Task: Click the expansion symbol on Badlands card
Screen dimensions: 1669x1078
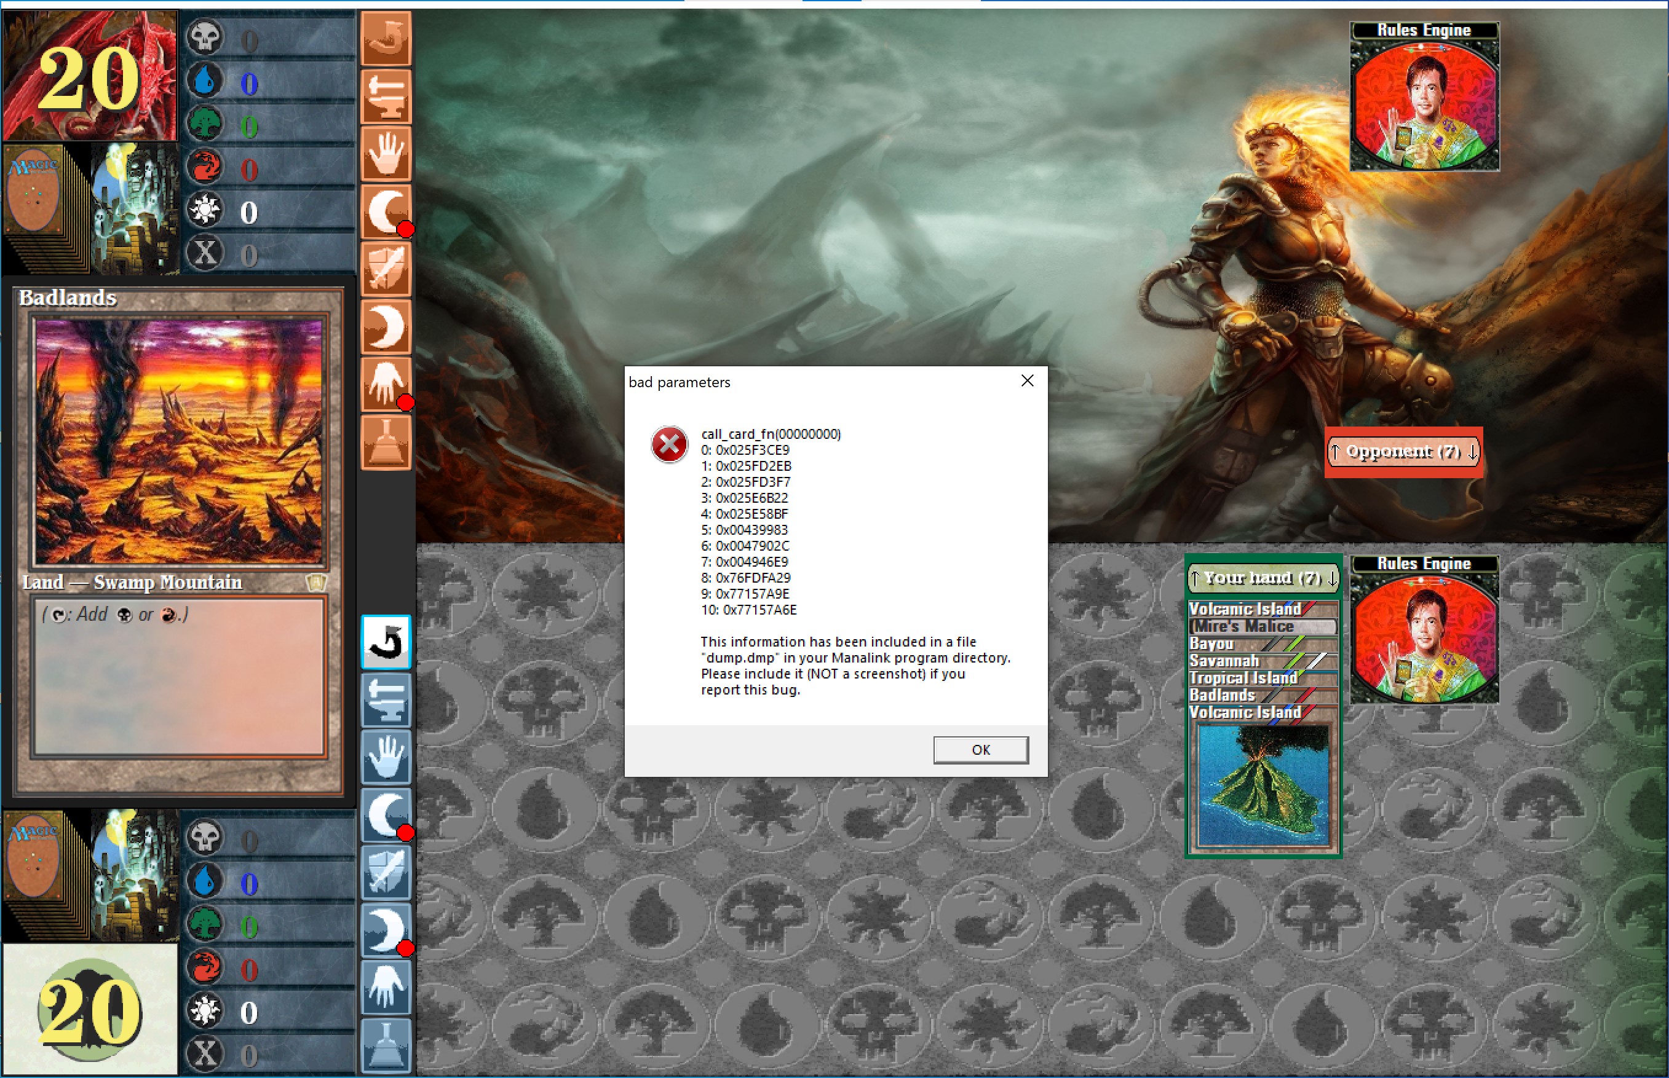Action: point(316,583)
